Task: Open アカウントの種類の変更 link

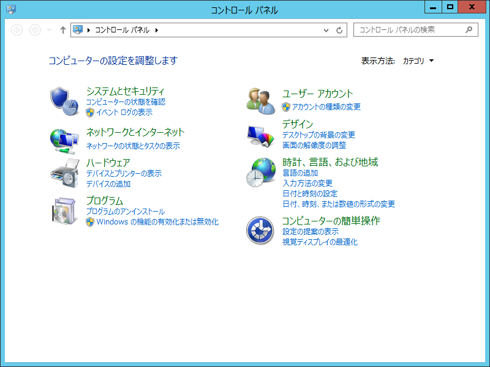Action: click(x=326, y=107)
